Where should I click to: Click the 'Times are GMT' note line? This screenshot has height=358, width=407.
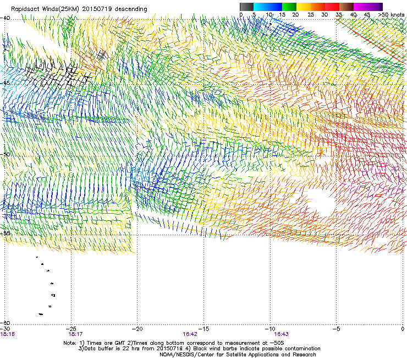[x=174, y=343]
